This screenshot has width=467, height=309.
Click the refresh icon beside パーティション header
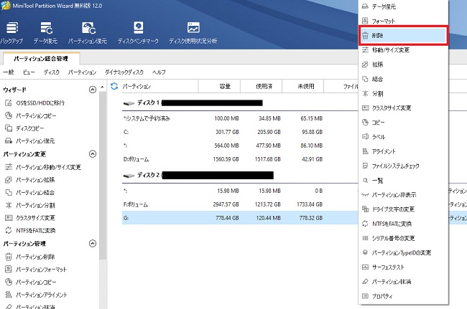[x=114, y=86]
